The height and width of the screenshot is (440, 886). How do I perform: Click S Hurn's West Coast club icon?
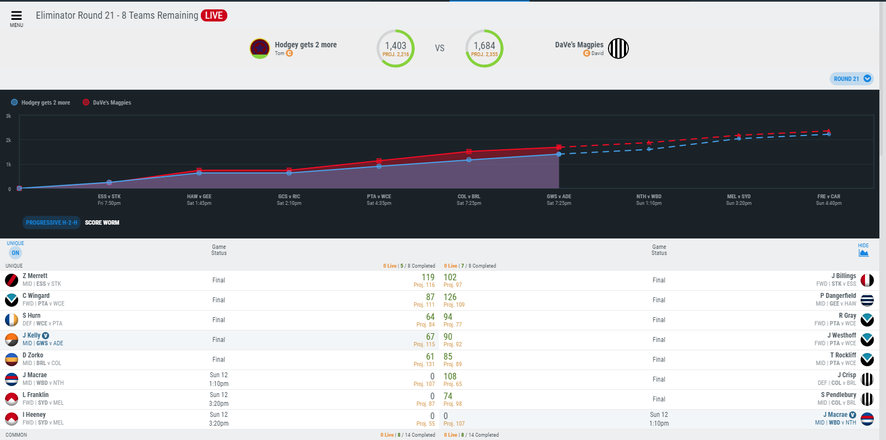click(12, 320)
